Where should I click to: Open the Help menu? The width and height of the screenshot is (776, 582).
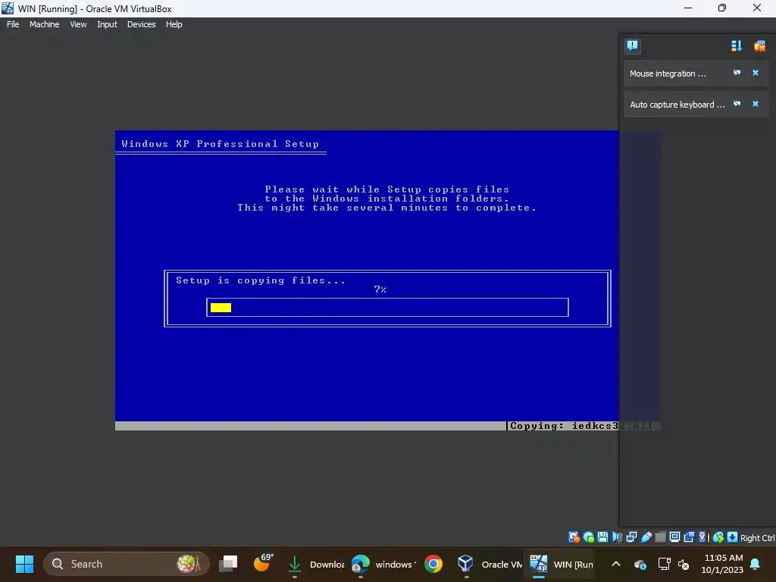click(174, 24)
